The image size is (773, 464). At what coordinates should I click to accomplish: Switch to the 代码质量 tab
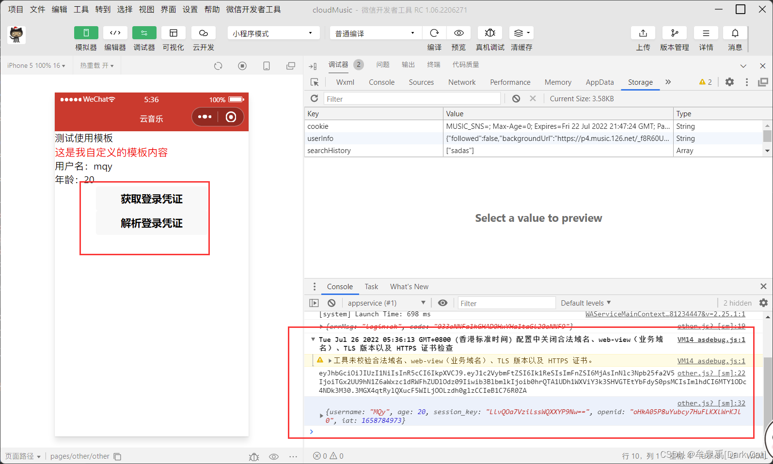pyautogui.click(x=466, y=64)
